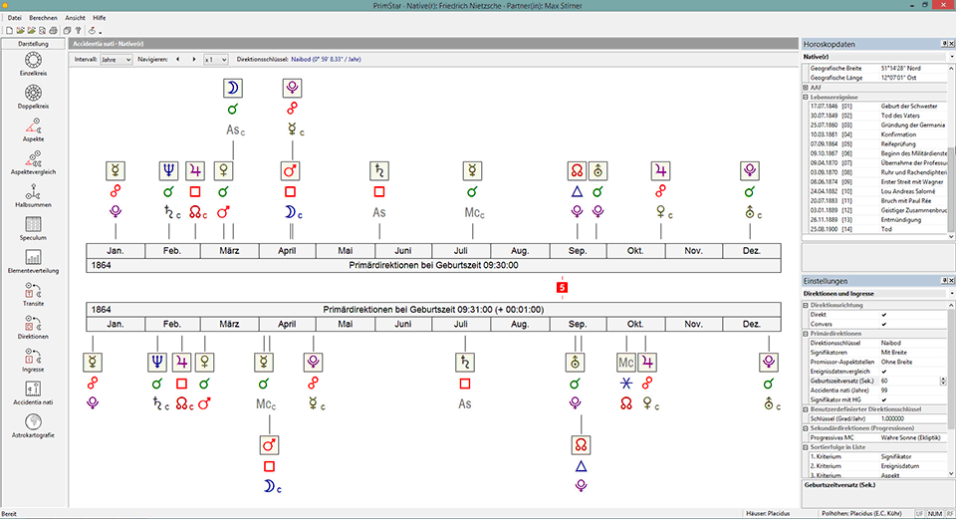Click the Naibod Direktionsschlüssel link text
The height and width of the screenshot is (519, 956).
pos(326,60)
